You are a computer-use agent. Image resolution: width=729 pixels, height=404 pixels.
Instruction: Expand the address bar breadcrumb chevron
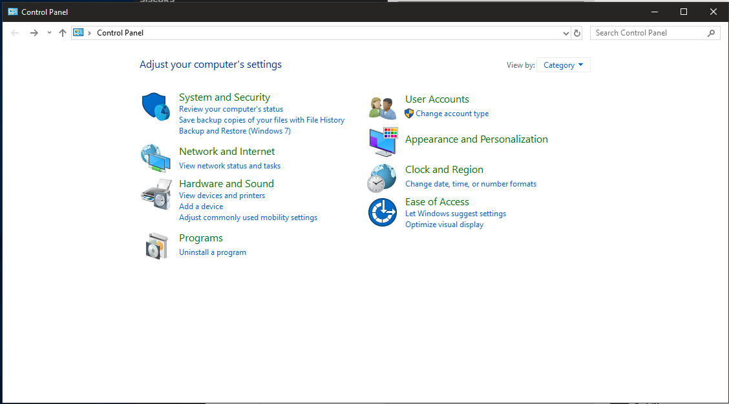(x=89, y=33)
